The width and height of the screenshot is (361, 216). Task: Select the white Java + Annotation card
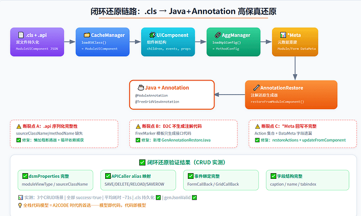(x=172, y=95)
